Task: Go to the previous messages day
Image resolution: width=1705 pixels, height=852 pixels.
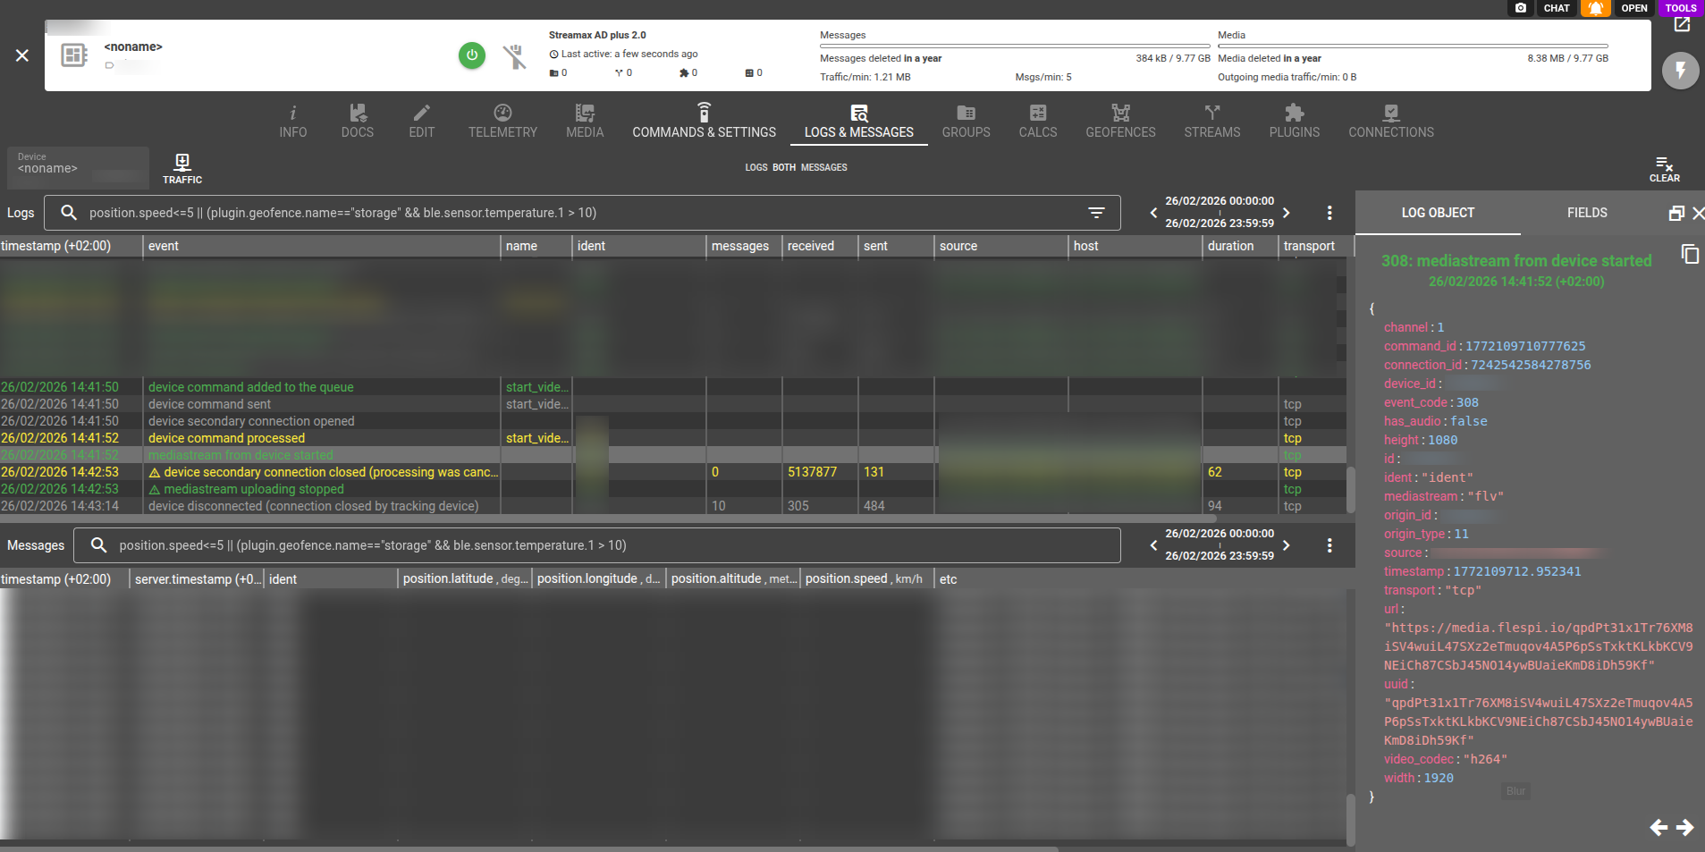Action: click(1153, 545)
